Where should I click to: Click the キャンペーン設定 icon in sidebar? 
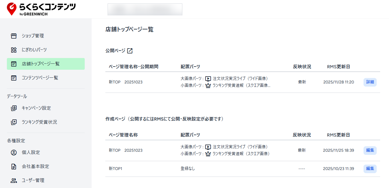point(14,108)
